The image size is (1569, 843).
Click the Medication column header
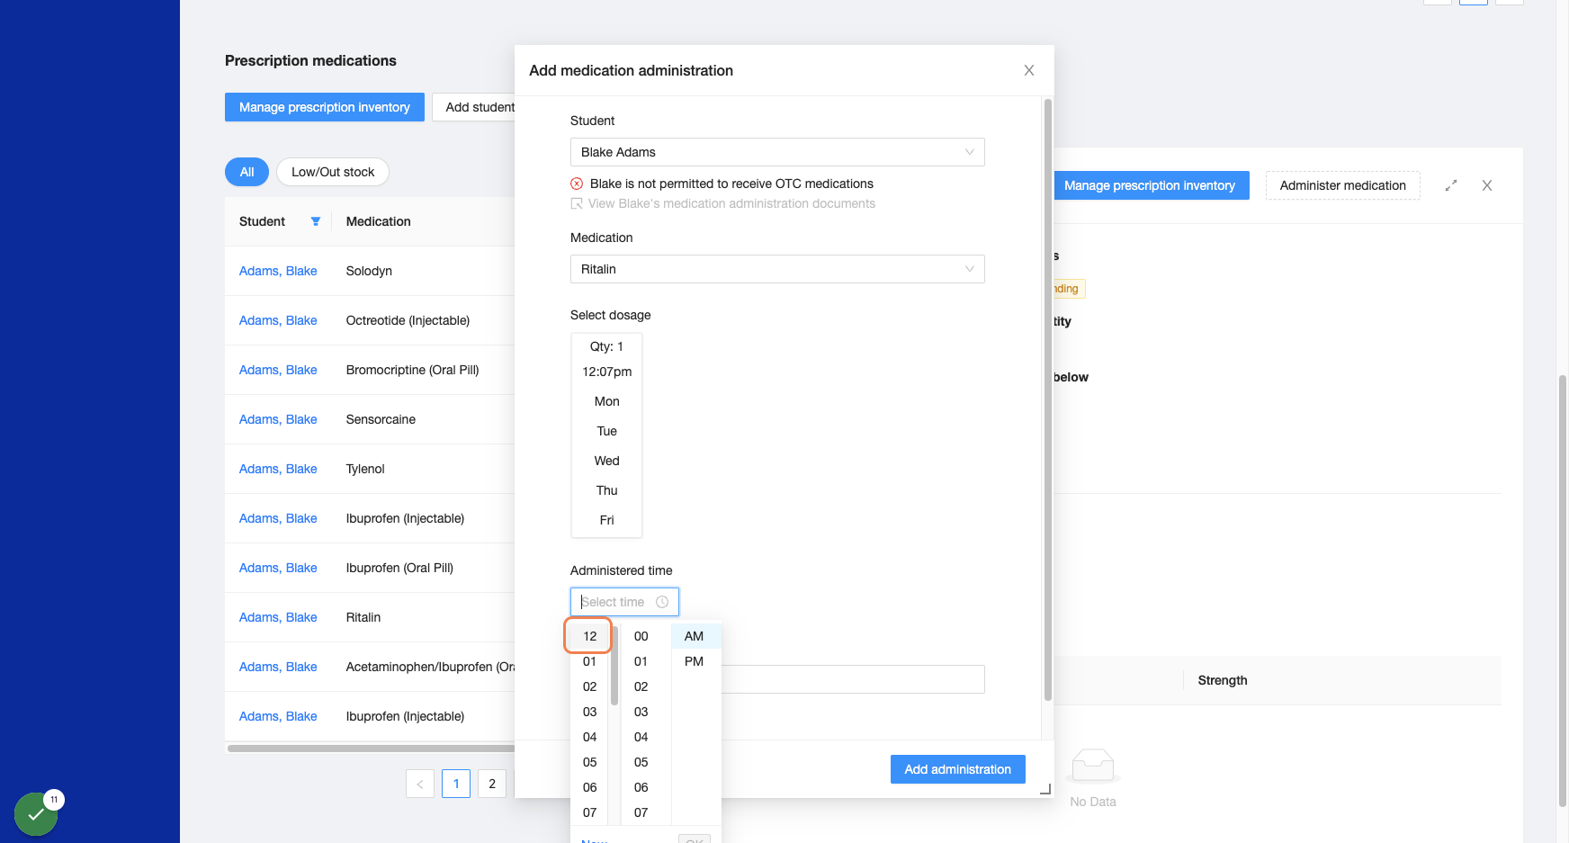click(378, 221)
